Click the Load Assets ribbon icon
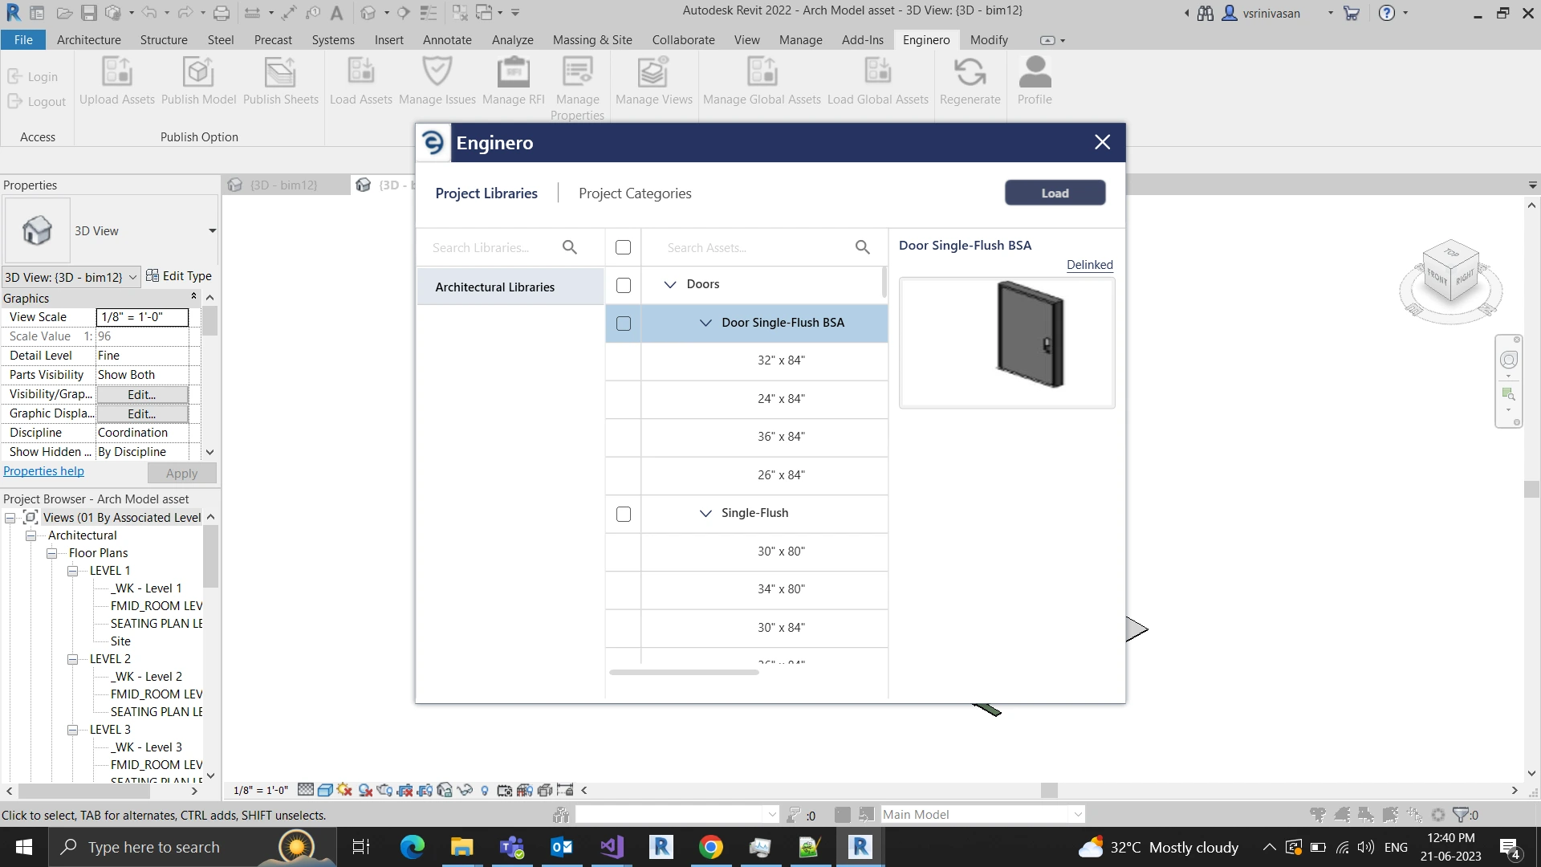Screen dimensions: 1541x867 360,72
